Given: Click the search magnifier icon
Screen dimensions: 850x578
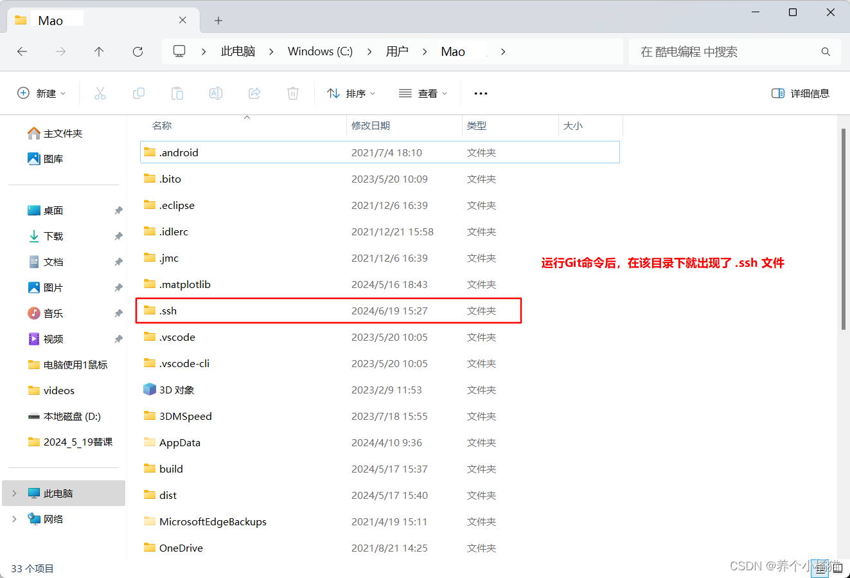Looking at the screenshot, I should coord(826,51).
